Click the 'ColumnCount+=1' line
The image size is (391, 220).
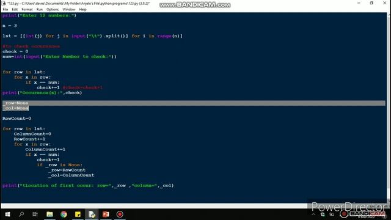click(45, 149)
